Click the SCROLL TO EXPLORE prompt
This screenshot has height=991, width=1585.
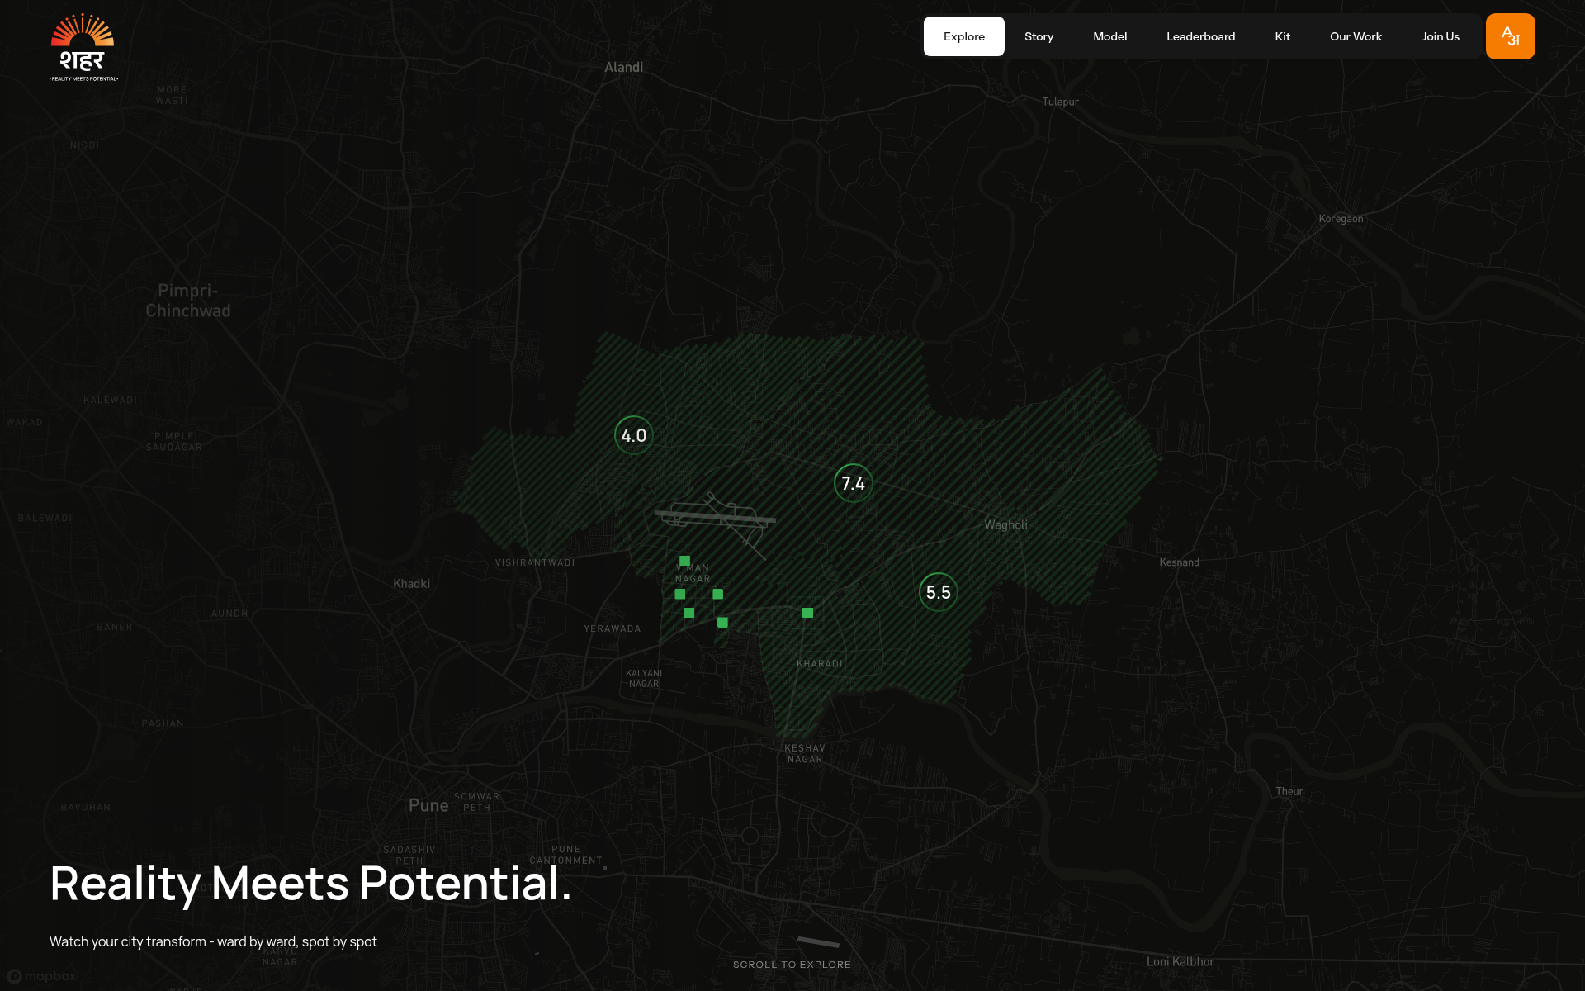(792, 965)
